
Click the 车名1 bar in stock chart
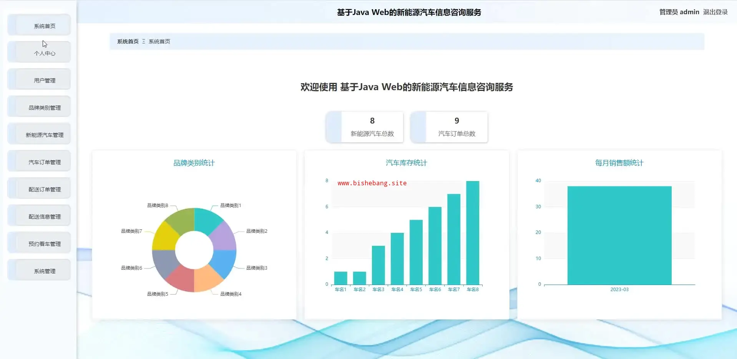(x=340, y=278)
